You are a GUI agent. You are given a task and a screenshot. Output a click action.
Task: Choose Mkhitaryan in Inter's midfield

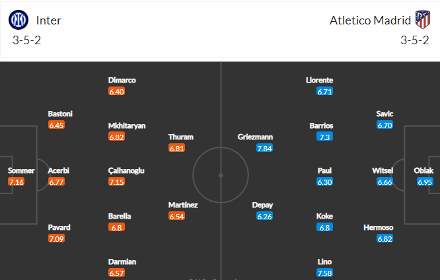pyautogui.click(x=127, y=125)
